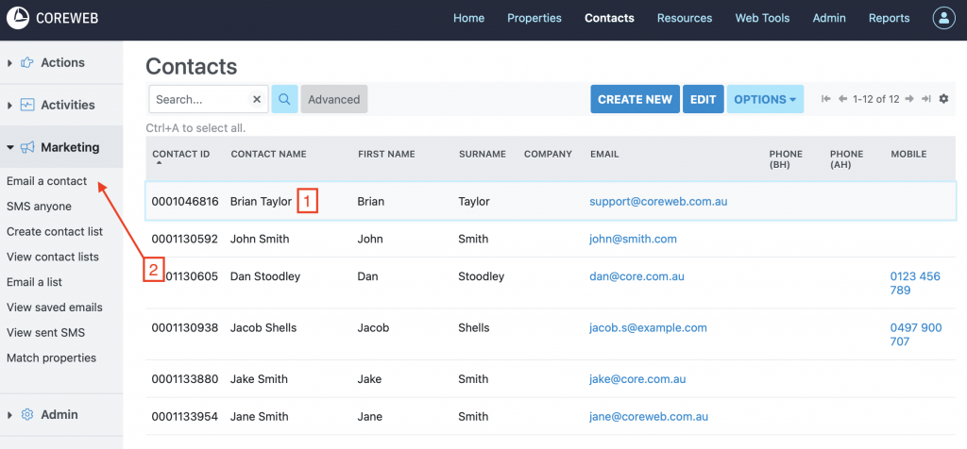The height and width of the screenshot is (449, 967).
Task: Click inside the Search input field
Action: (198, 99)
